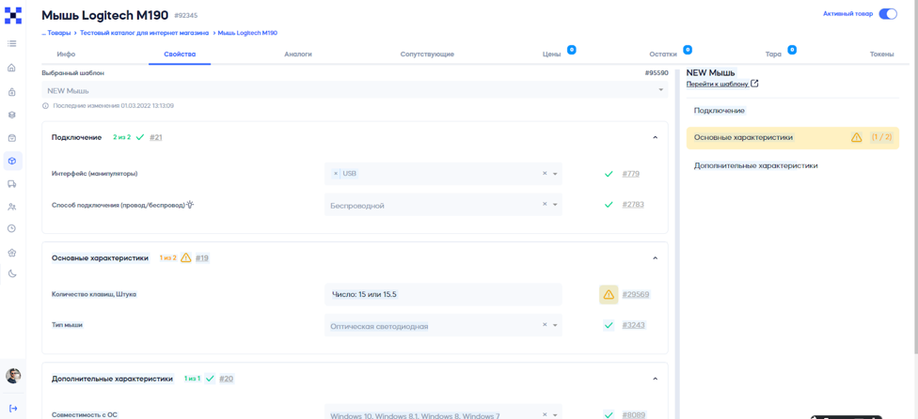The width and height of the screenshot is (918, 419).
Task: Remove the USB tag with its small x
Action: click(336, 174)
